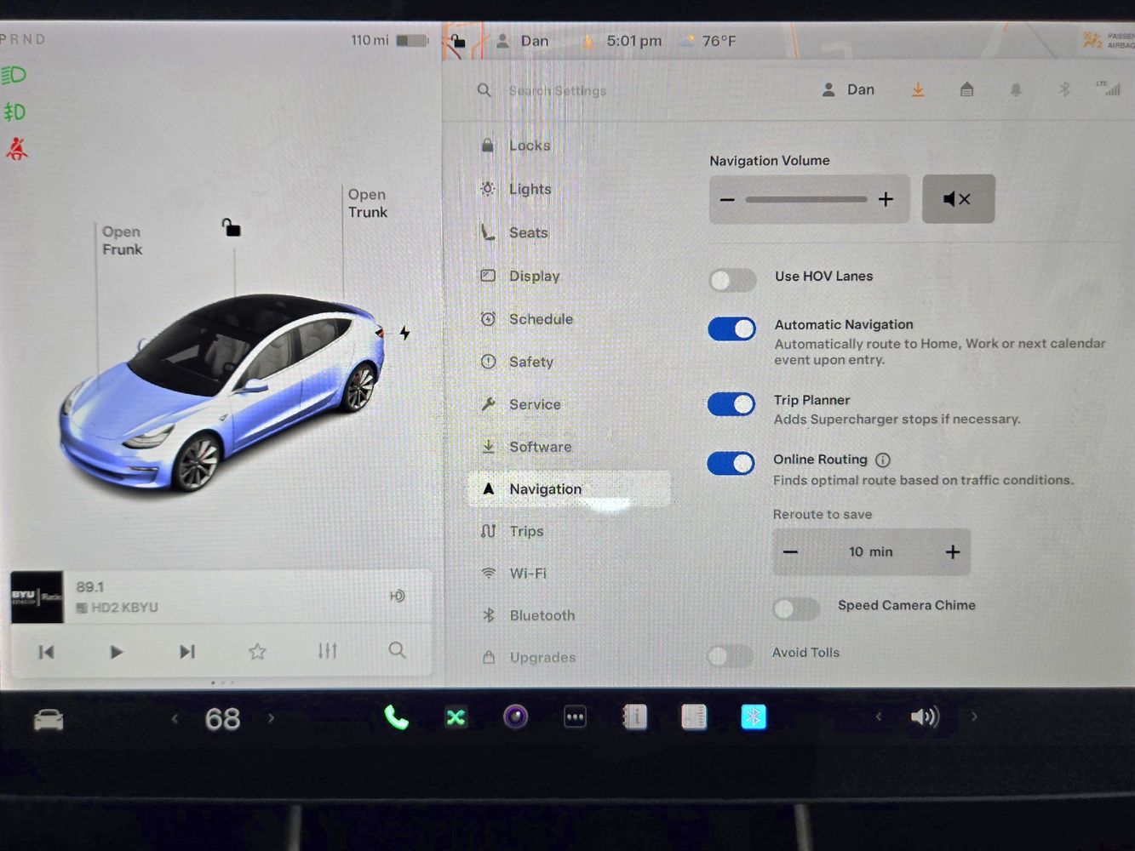The width and height of the screenshot is (1135, 851).
Task: Tap the 68 cabin temperature display
Action: pos(222,720)
